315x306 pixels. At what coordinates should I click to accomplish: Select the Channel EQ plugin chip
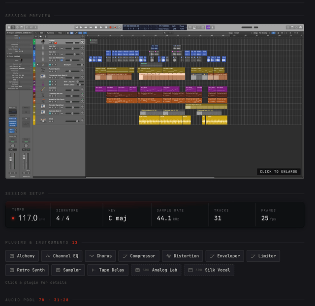(62, 256)
